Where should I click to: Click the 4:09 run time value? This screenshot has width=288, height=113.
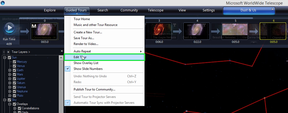tap(9, 44)
